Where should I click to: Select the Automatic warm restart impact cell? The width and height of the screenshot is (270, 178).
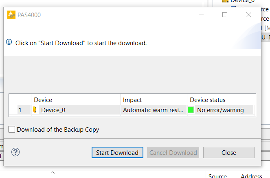pos(154,110)
